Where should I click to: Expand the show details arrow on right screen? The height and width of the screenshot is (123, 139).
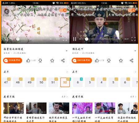[x=135, y=51]
